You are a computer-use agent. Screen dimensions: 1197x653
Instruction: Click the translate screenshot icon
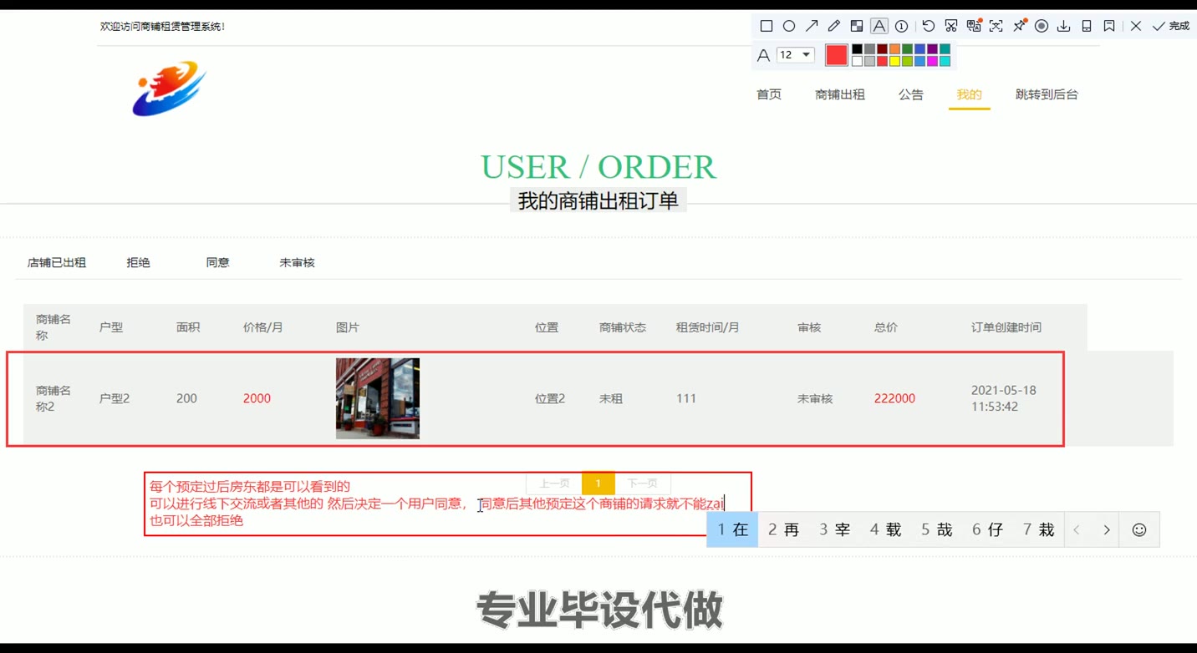tap(974, 26)
